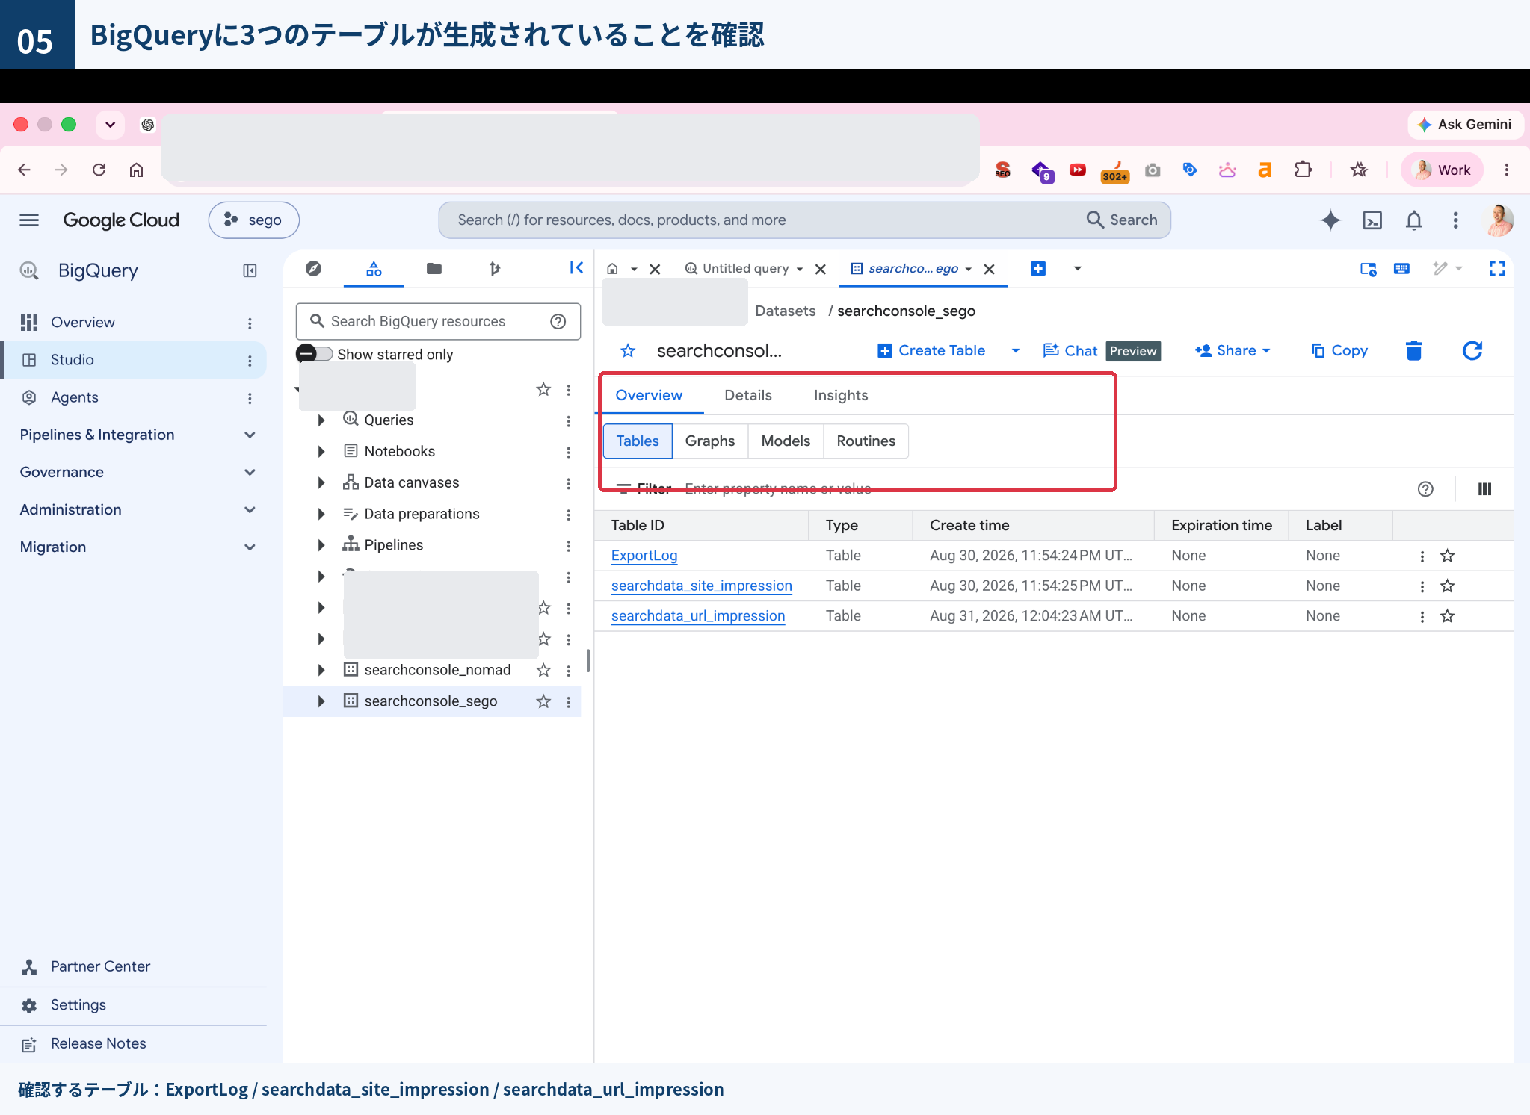Reload the browser page
The image size is (1530, 1115).
pyautogui.click(x=99, y=170)
